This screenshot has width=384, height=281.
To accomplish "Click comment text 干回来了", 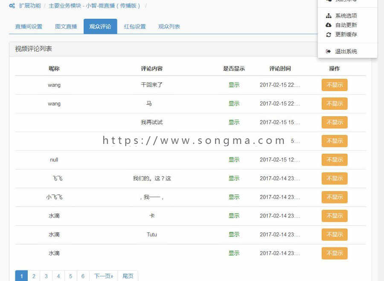I will tap(152, 85).
